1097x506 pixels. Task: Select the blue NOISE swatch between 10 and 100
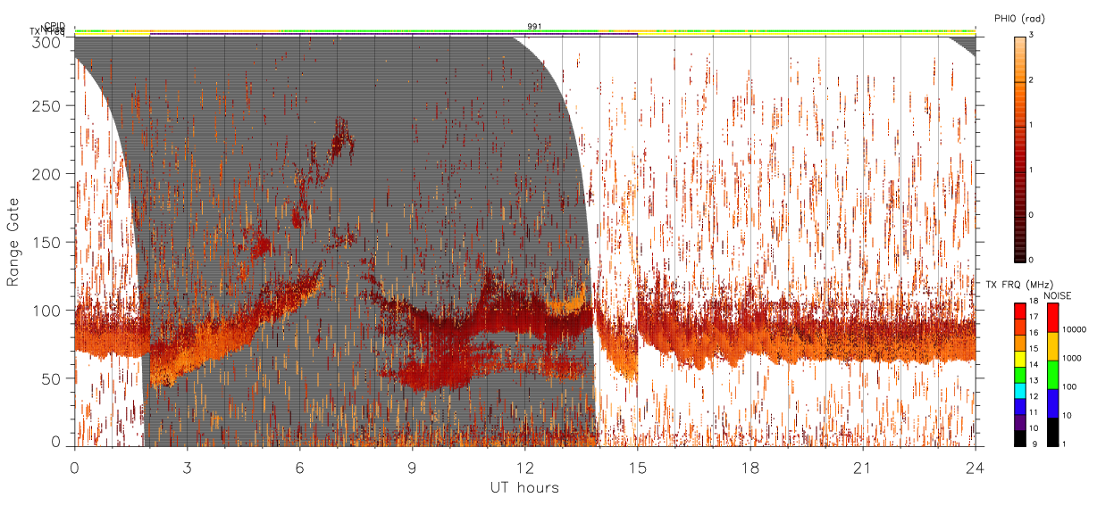(x=1053, y=403)
